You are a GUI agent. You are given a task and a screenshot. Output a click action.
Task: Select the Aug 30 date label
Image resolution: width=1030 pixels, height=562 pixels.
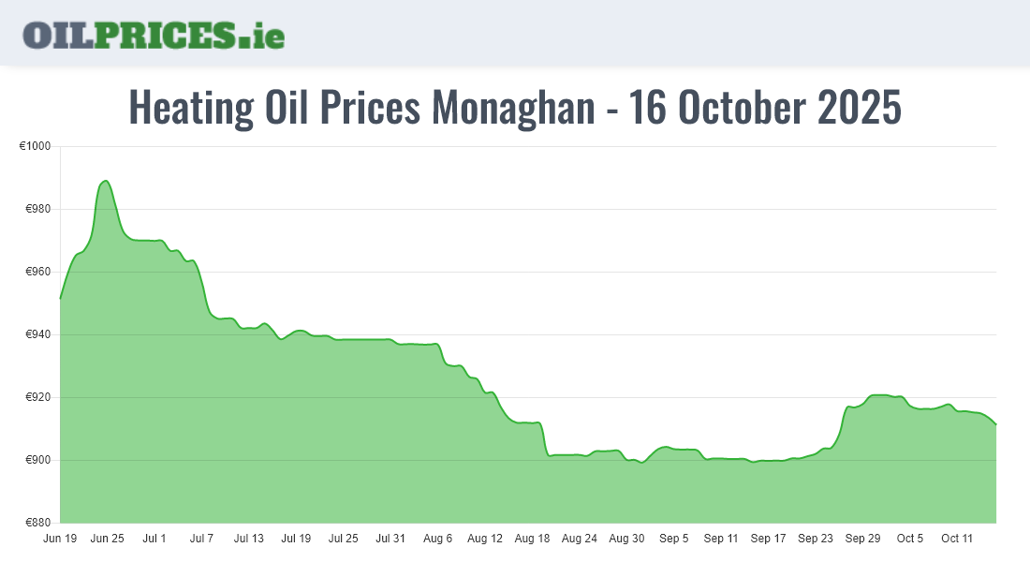626,539
